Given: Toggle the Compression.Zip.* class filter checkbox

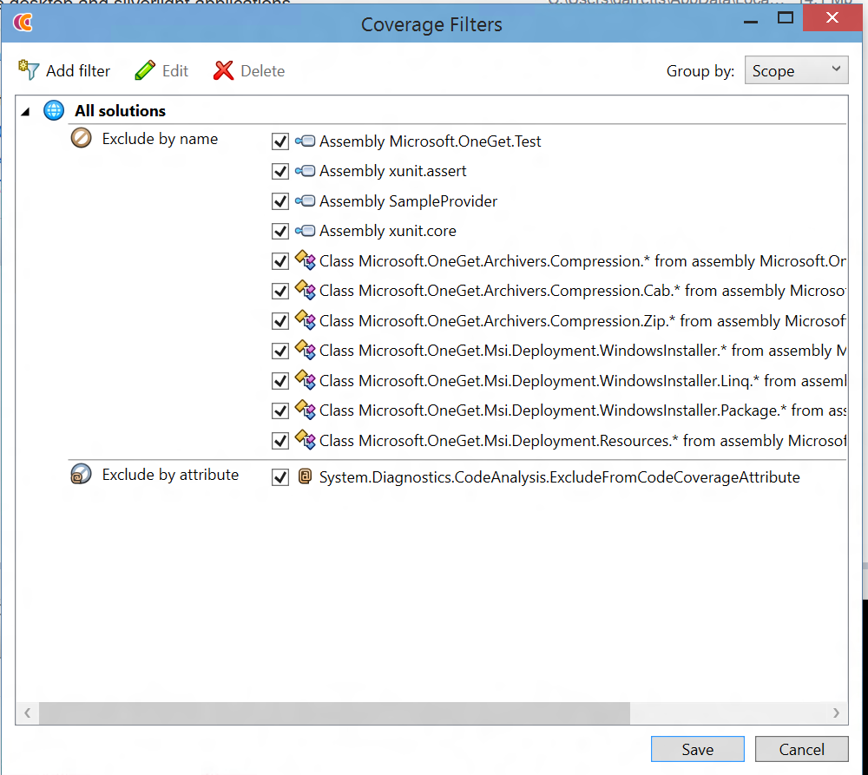Looking at the screenshot, I should (280, 321).
